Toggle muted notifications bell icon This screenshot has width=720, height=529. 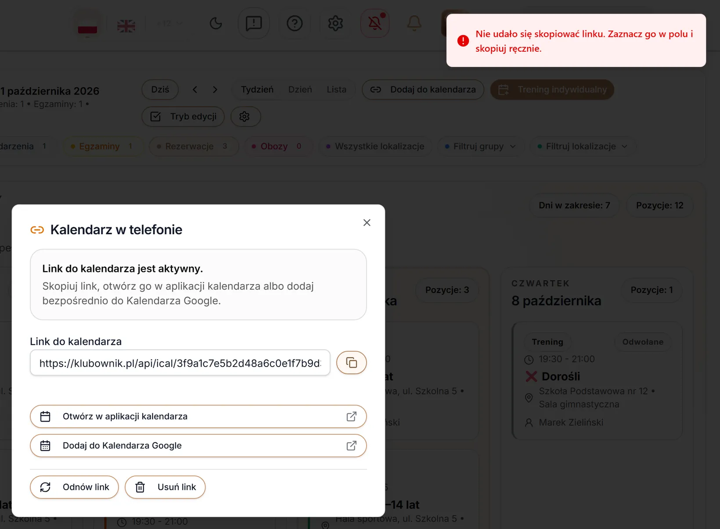pos(375,23)
